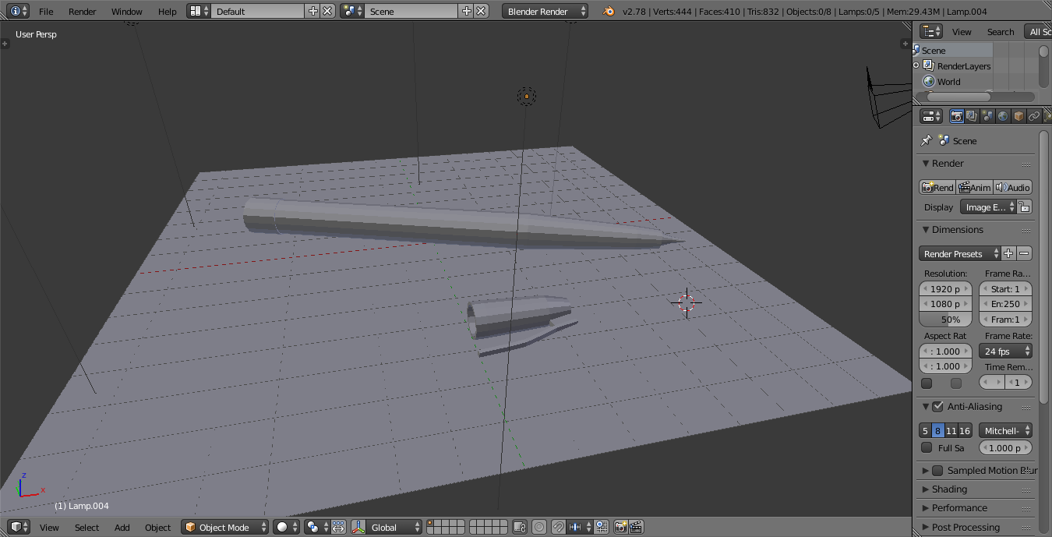This screenshot has height=537, width=1052.
Task: Toggle snap during transform magnet icon
Action: (559, 528)
